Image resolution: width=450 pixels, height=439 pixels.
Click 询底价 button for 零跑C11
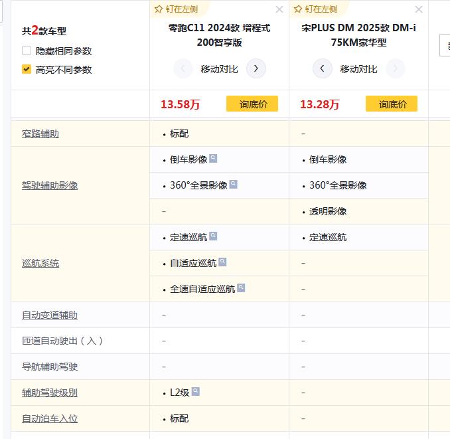pos(252,104)
